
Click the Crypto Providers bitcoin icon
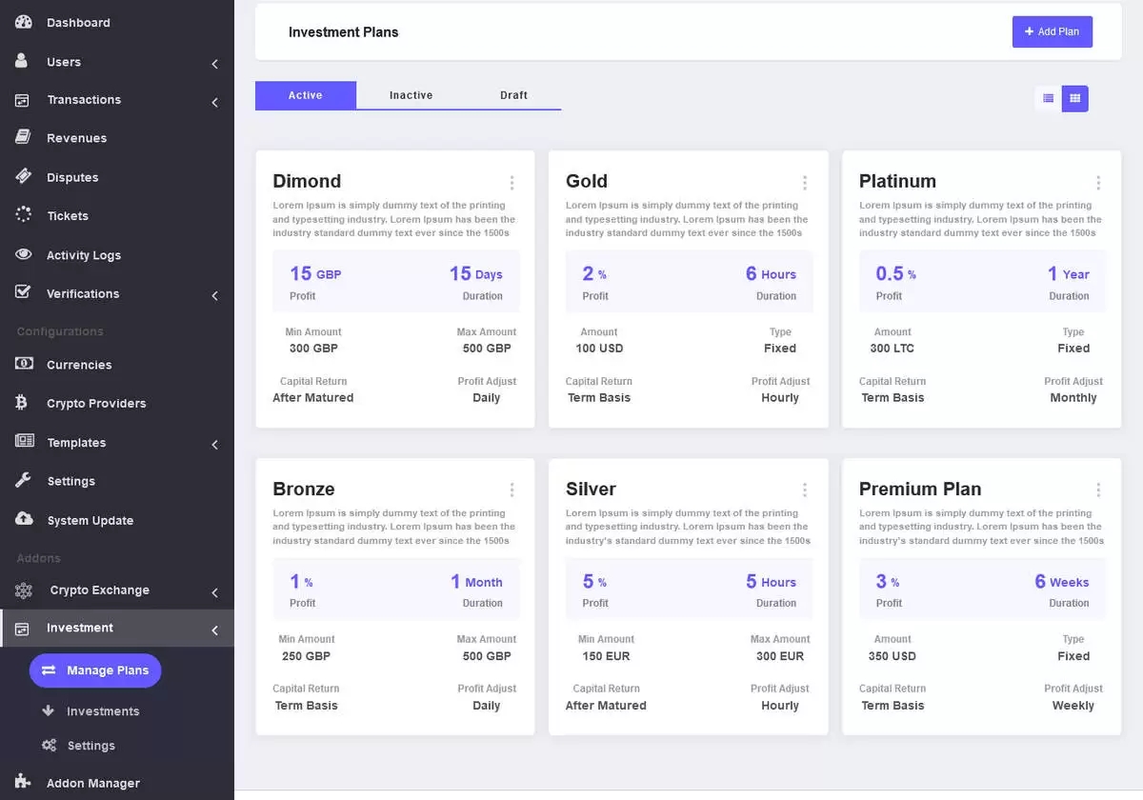coord(22,403)
